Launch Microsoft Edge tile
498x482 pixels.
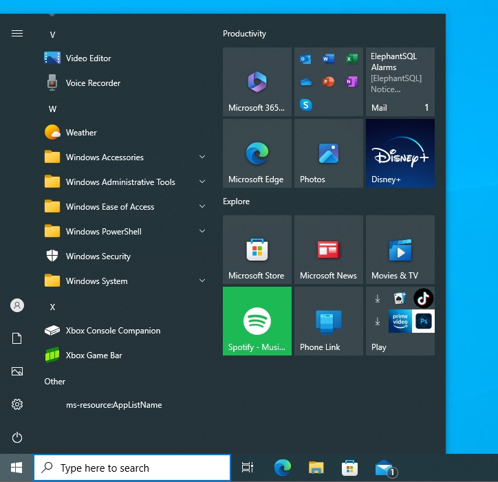[257, 153]
